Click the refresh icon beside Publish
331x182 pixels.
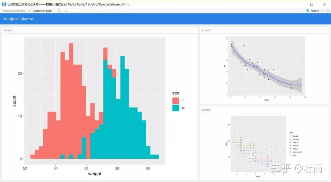[x=328, y=11]
